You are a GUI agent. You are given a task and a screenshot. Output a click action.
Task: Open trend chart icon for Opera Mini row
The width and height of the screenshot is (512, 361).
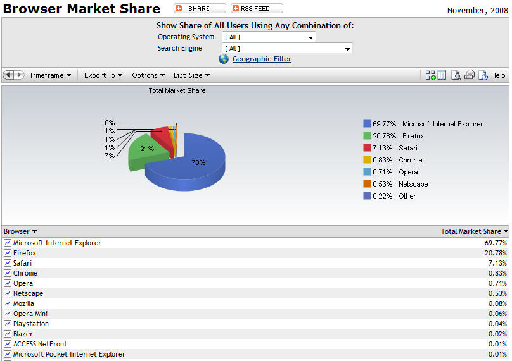tap(8, 314)
